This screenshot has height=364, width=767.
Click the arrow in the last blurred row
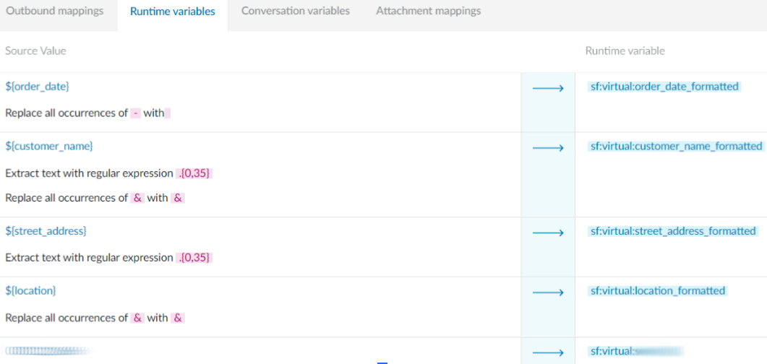[548, 352]
